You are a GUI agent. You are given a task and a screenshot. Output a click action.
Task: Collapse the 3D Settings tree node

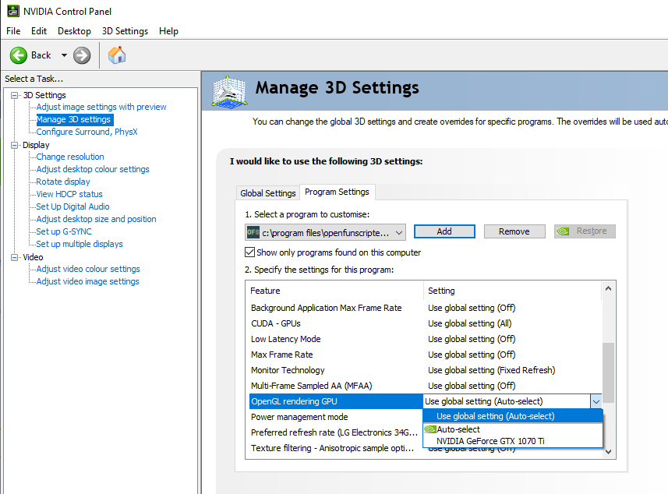tap(15, 95)
